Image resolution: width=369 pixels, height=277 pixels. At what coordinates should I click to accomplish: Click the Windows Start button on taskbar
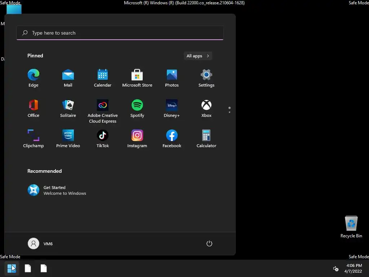[12, 268]
